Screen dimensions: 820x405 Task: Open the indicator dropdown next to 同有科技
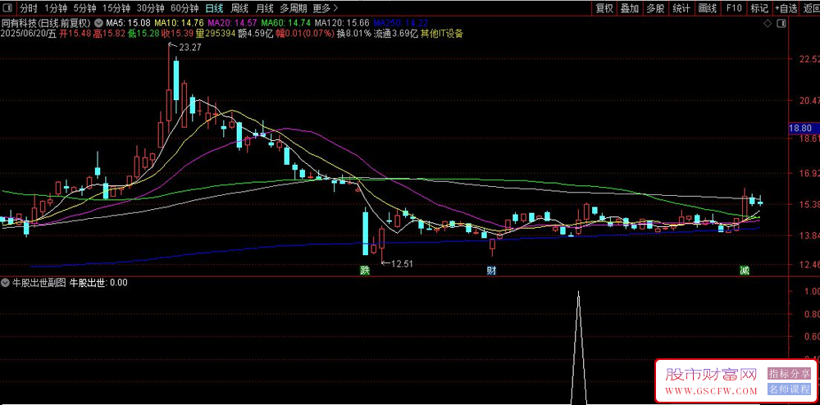click(x=98, y=24)
